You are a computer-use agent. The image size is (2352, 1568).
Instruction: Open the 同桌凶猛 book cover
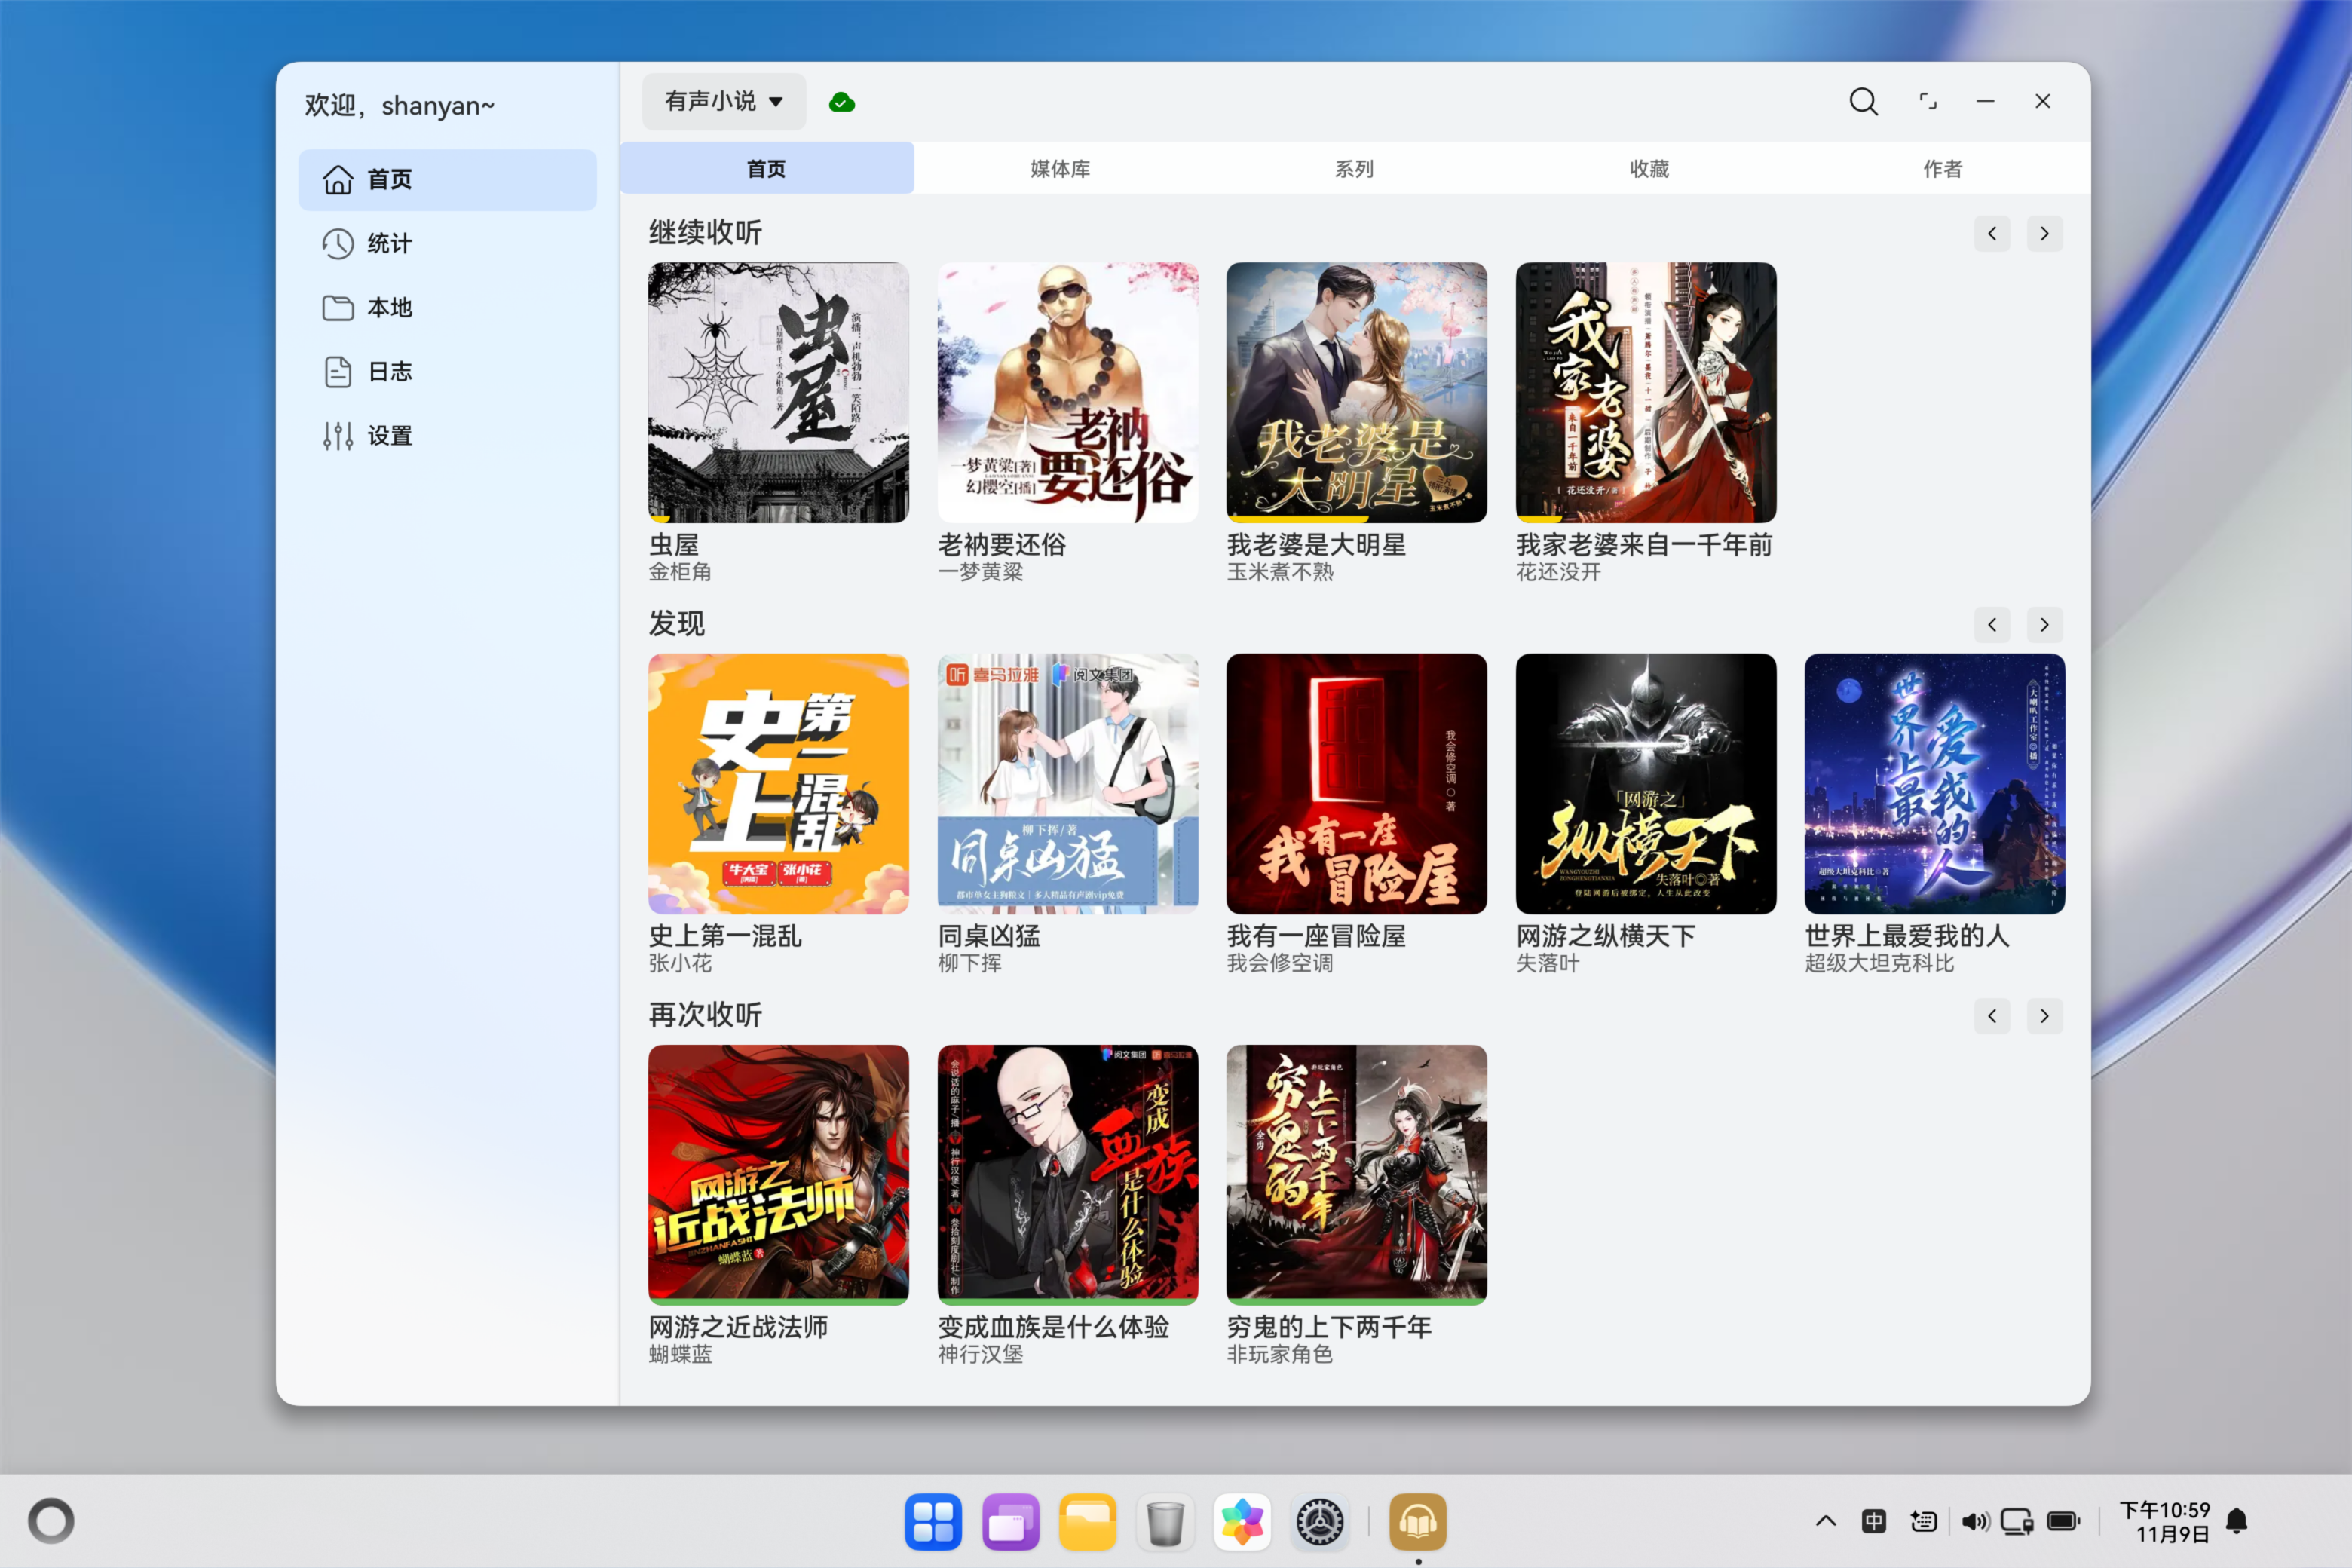[1067, 784]
